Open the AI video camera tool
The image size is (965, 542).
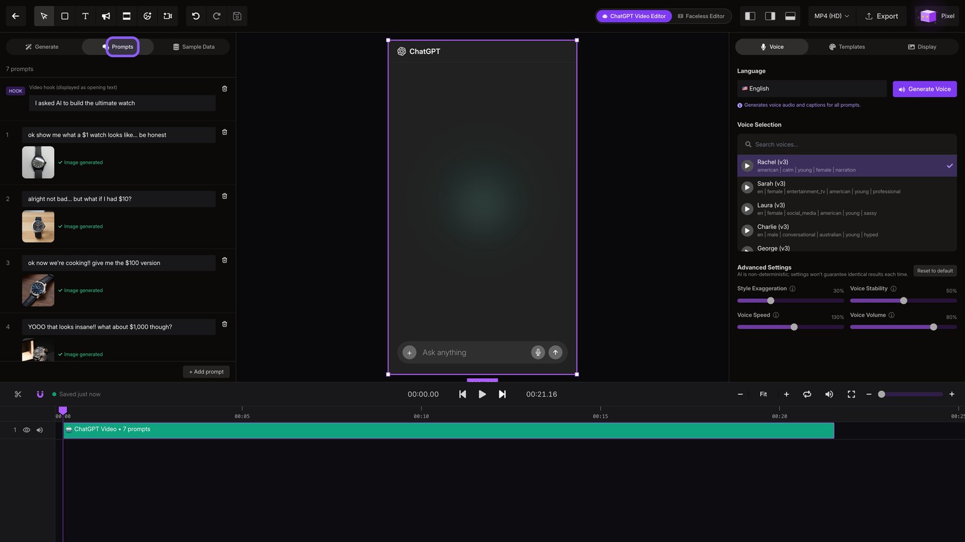point(168,16)
